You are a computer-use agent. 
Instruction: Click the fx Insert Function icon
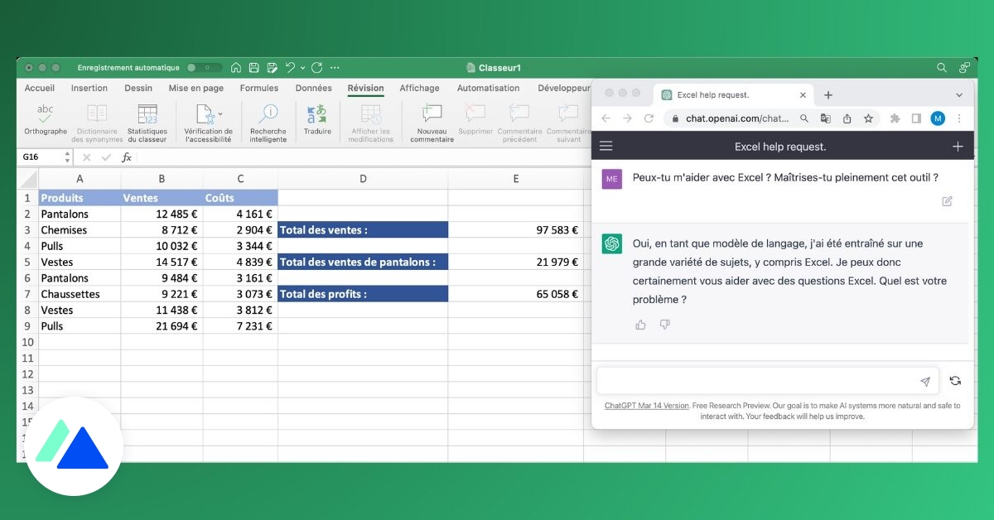128,156
